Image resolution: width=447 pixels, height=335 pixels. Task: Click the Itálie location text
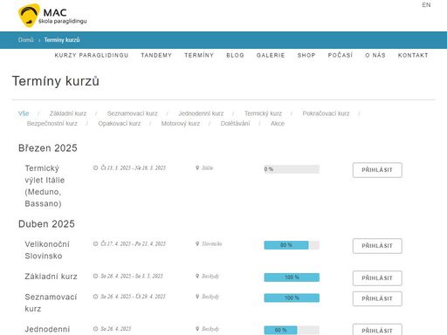click(208, 167)
